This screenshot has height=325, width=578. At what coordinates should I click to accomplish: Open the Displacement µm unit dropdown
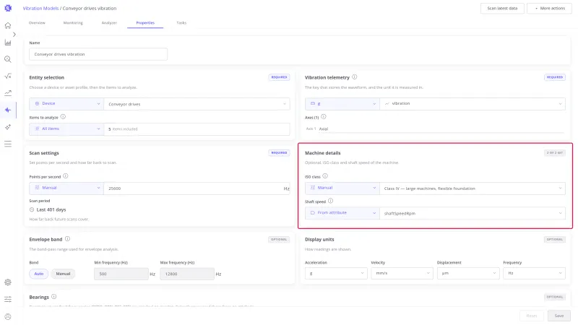pyautogui.click(x=468, y=274)
